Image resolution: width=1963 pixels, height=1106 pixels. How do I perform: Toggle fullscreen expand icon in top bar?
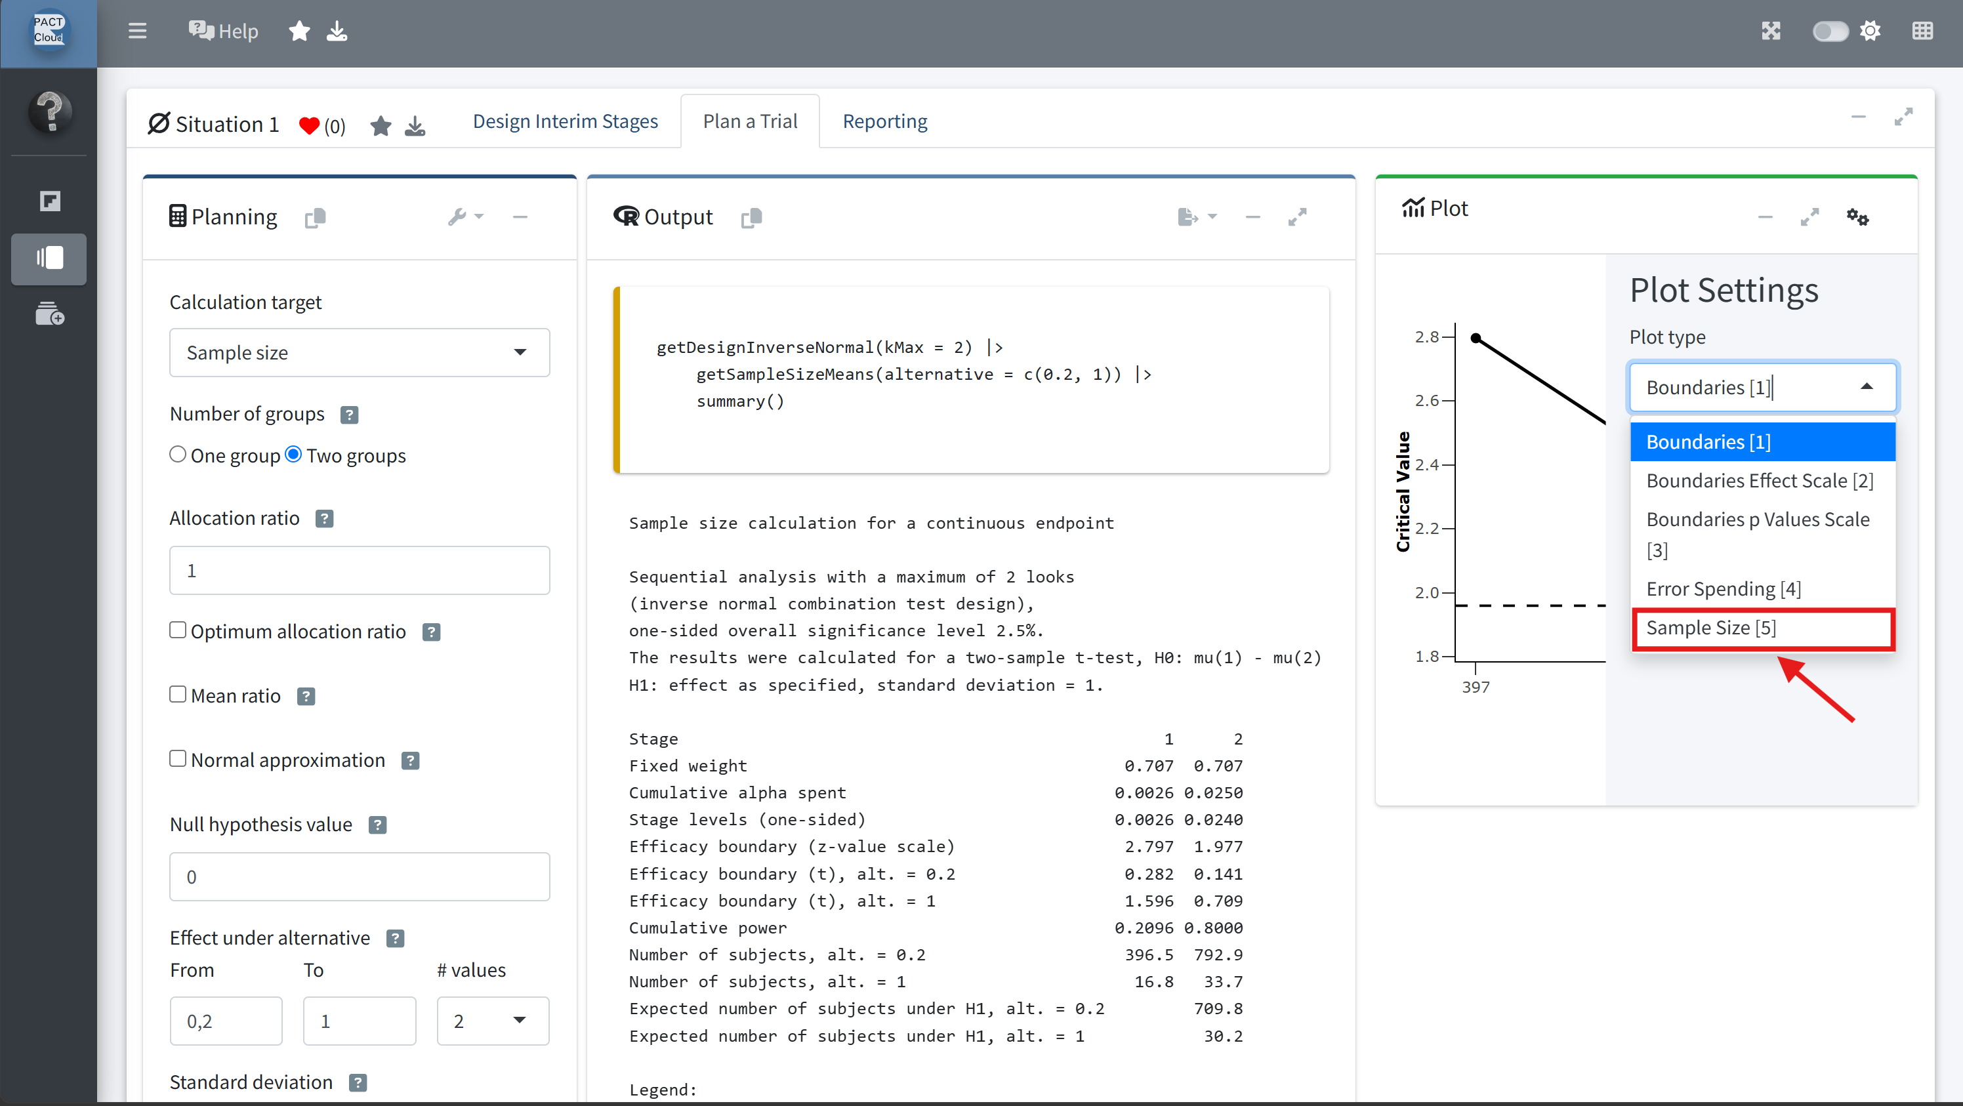coord(1771,31)
